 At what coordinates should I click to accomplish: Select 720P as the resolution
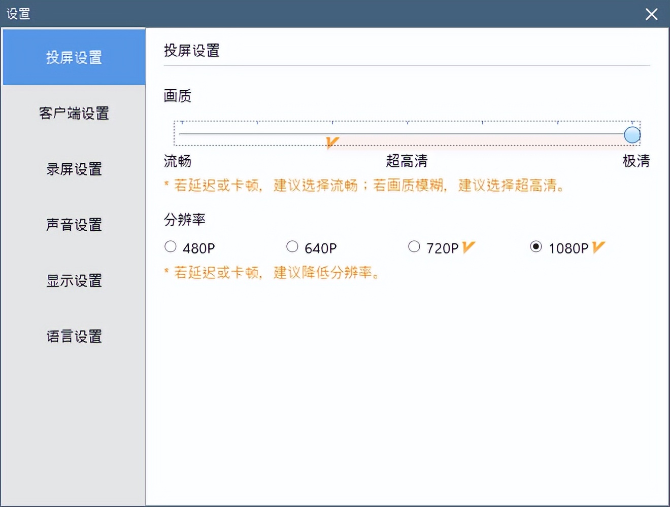click(414, 246)
